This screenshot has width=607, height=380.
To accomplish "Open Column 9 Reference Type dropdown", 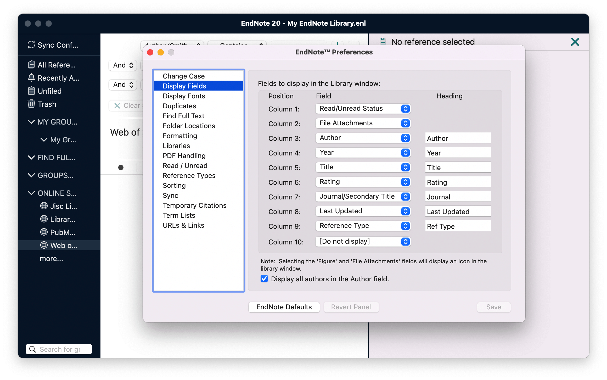I will click(x=363, y=226).
